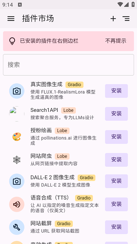Viewport: 137px width, 244px height.
Task: Install the 网站截屏 plugin
Action: (x=116, y=227)
